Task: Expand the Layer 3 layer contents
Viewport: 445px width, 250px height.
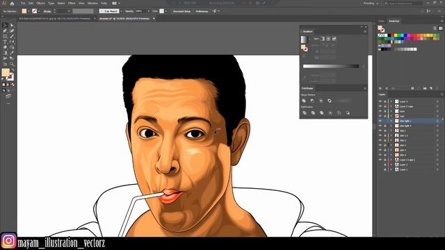Action: coord(391,101)
